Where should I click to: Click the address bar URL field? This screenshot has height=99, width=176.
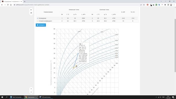coord(76,5)
